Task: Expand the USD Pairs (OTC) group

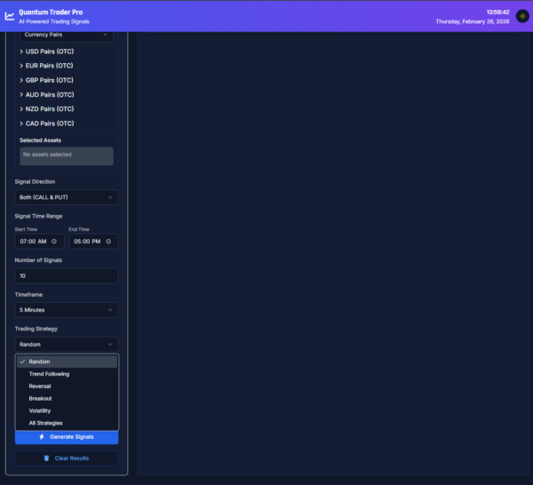Action: tap(48, 52)
